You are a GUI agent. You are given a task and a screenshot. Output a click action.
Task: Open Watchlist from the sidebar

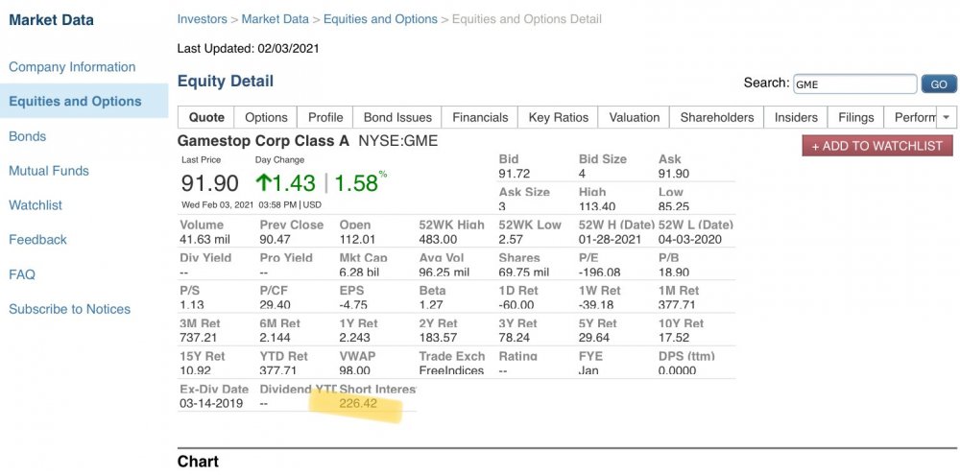[36, 205]
